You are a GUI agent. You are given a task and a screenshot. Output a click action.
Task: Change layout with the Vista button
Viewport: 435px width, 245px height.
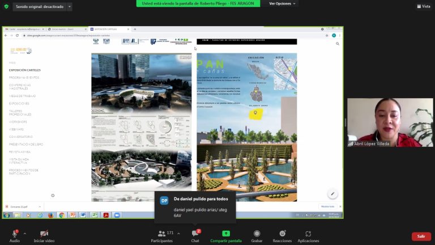click(x=423, y=6)
